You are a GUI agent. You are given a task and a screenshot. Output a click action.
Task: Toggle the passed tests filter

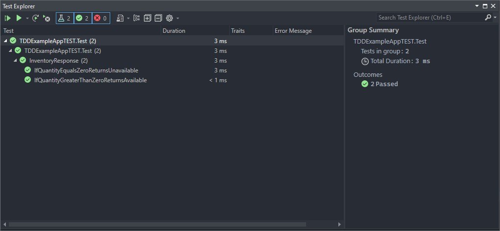(x=82, y=18)
